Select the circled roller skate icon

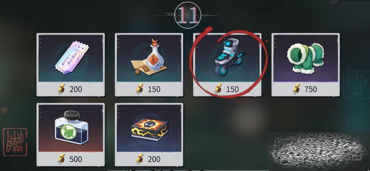tap(228, 57)
